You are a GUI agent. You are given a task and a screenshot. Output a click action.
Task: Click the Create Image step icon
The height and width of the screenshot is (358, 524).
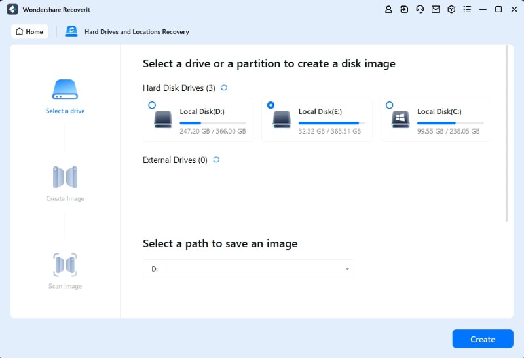65,177
